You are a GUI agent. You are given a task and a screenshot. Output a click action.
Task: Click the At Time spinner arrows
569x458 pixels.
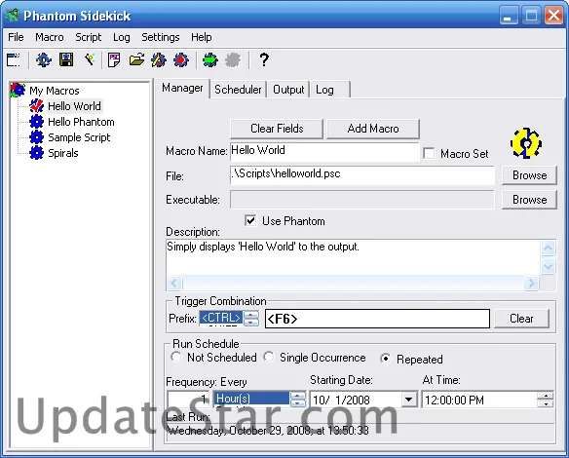click(546, 400)
